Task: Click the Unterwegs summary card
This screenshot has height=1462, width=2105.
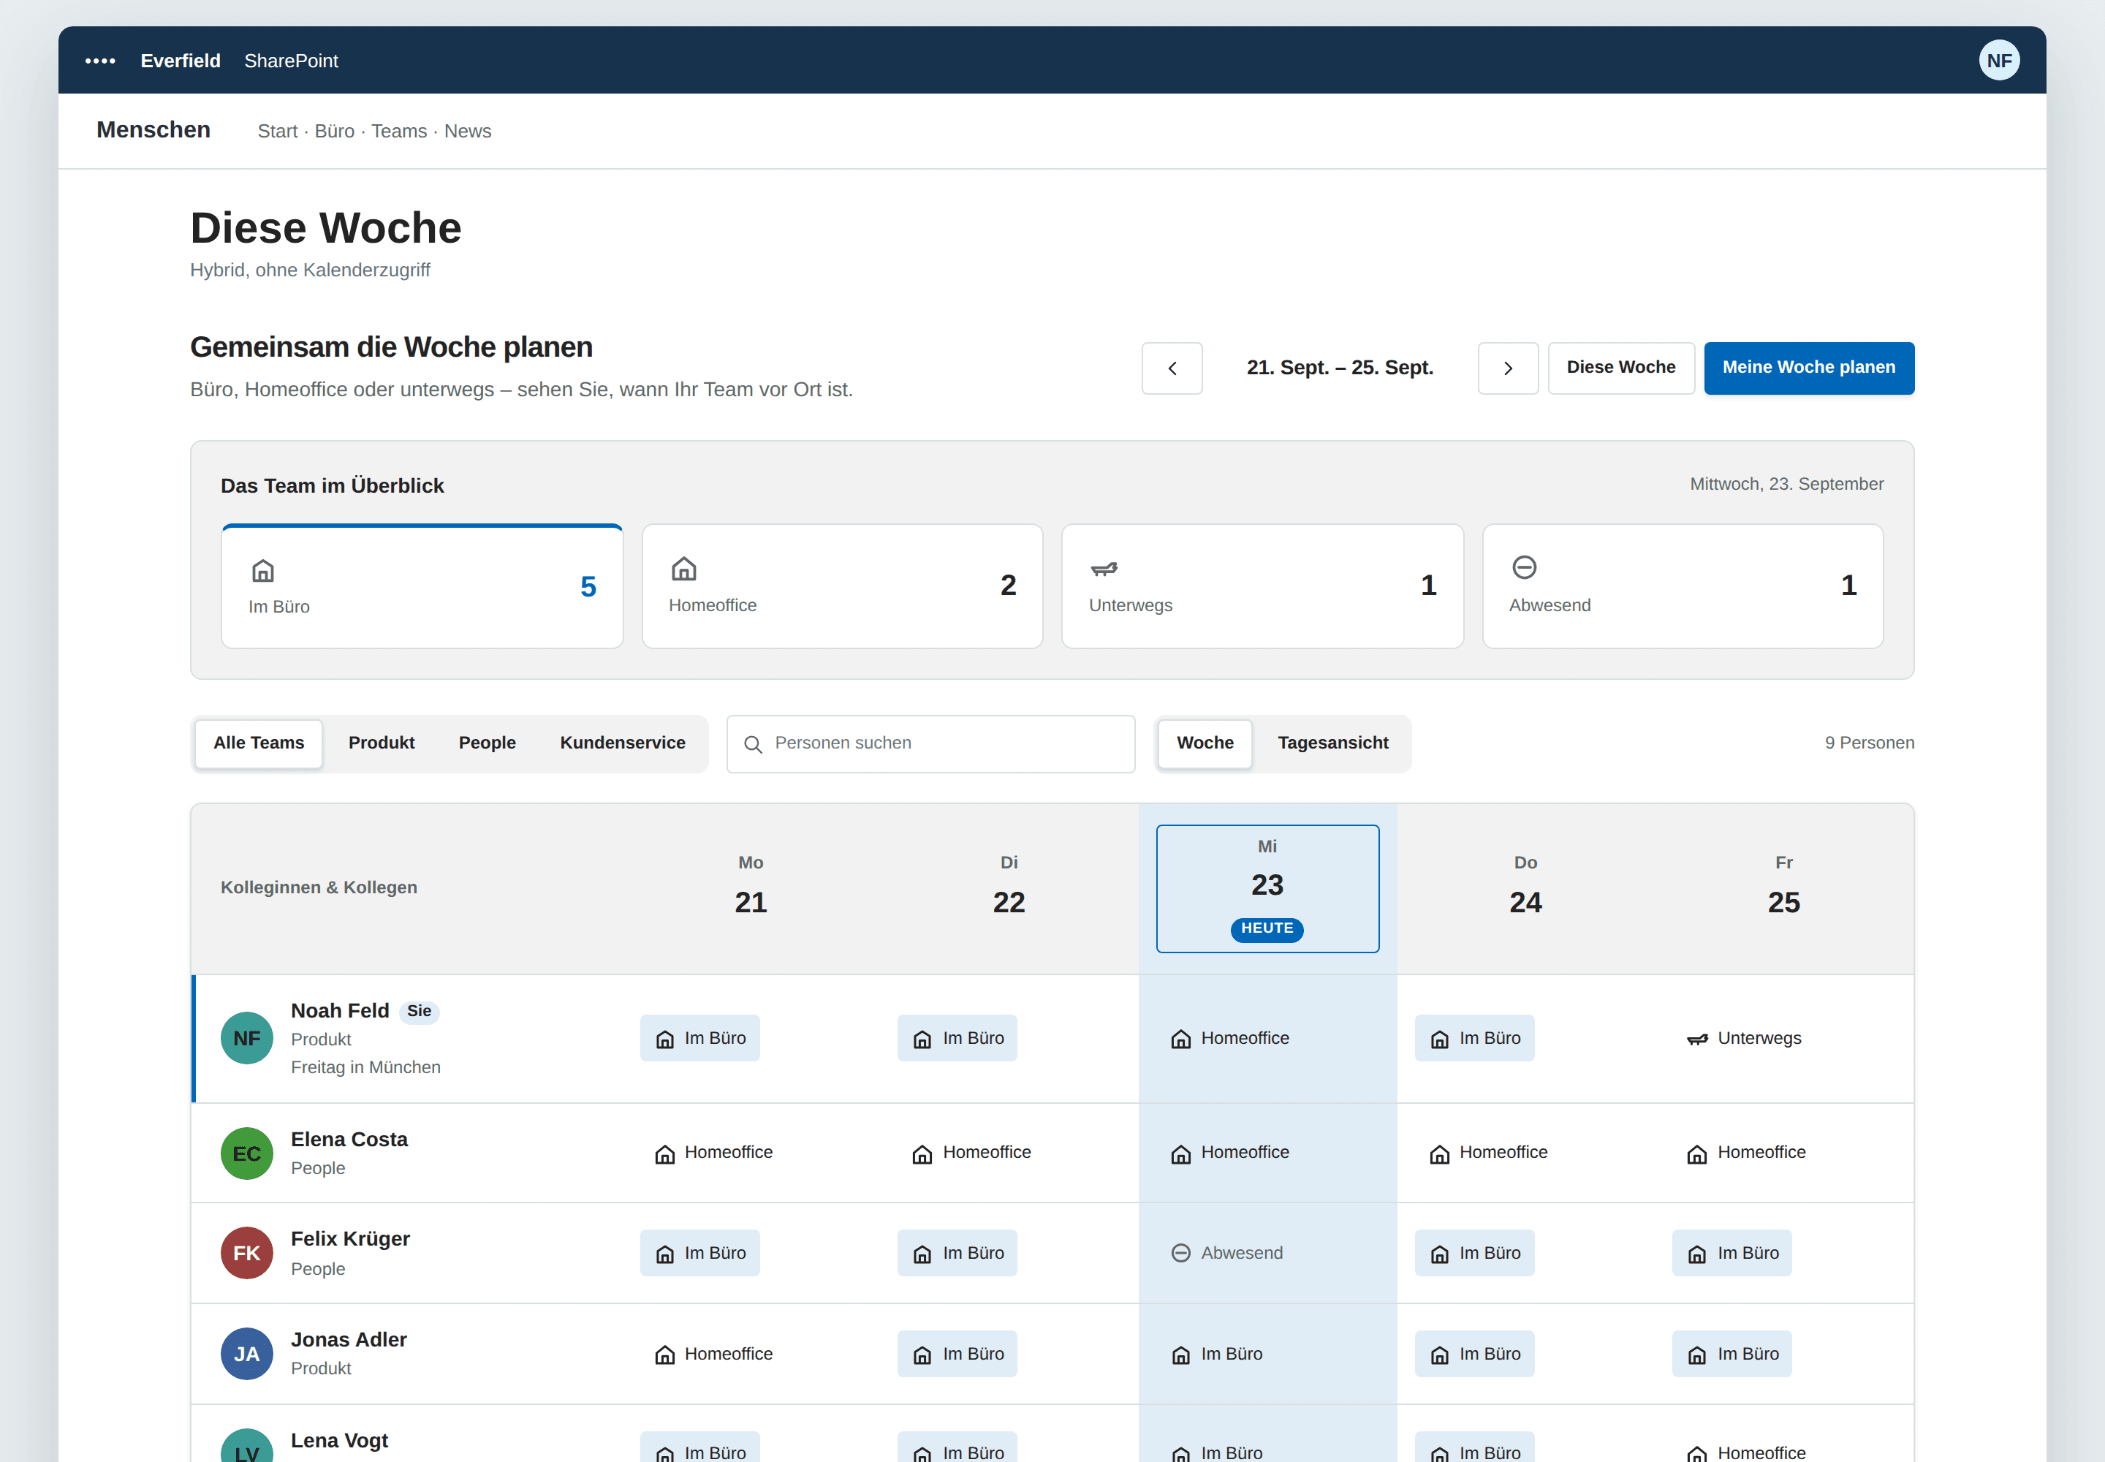Action: tap(1262, 586)
